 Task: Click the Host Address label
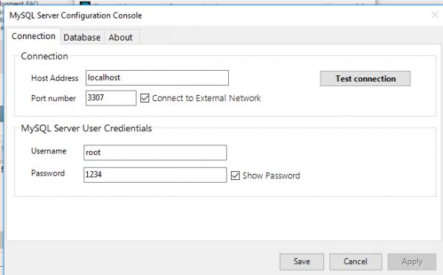[x=55, y=78]
